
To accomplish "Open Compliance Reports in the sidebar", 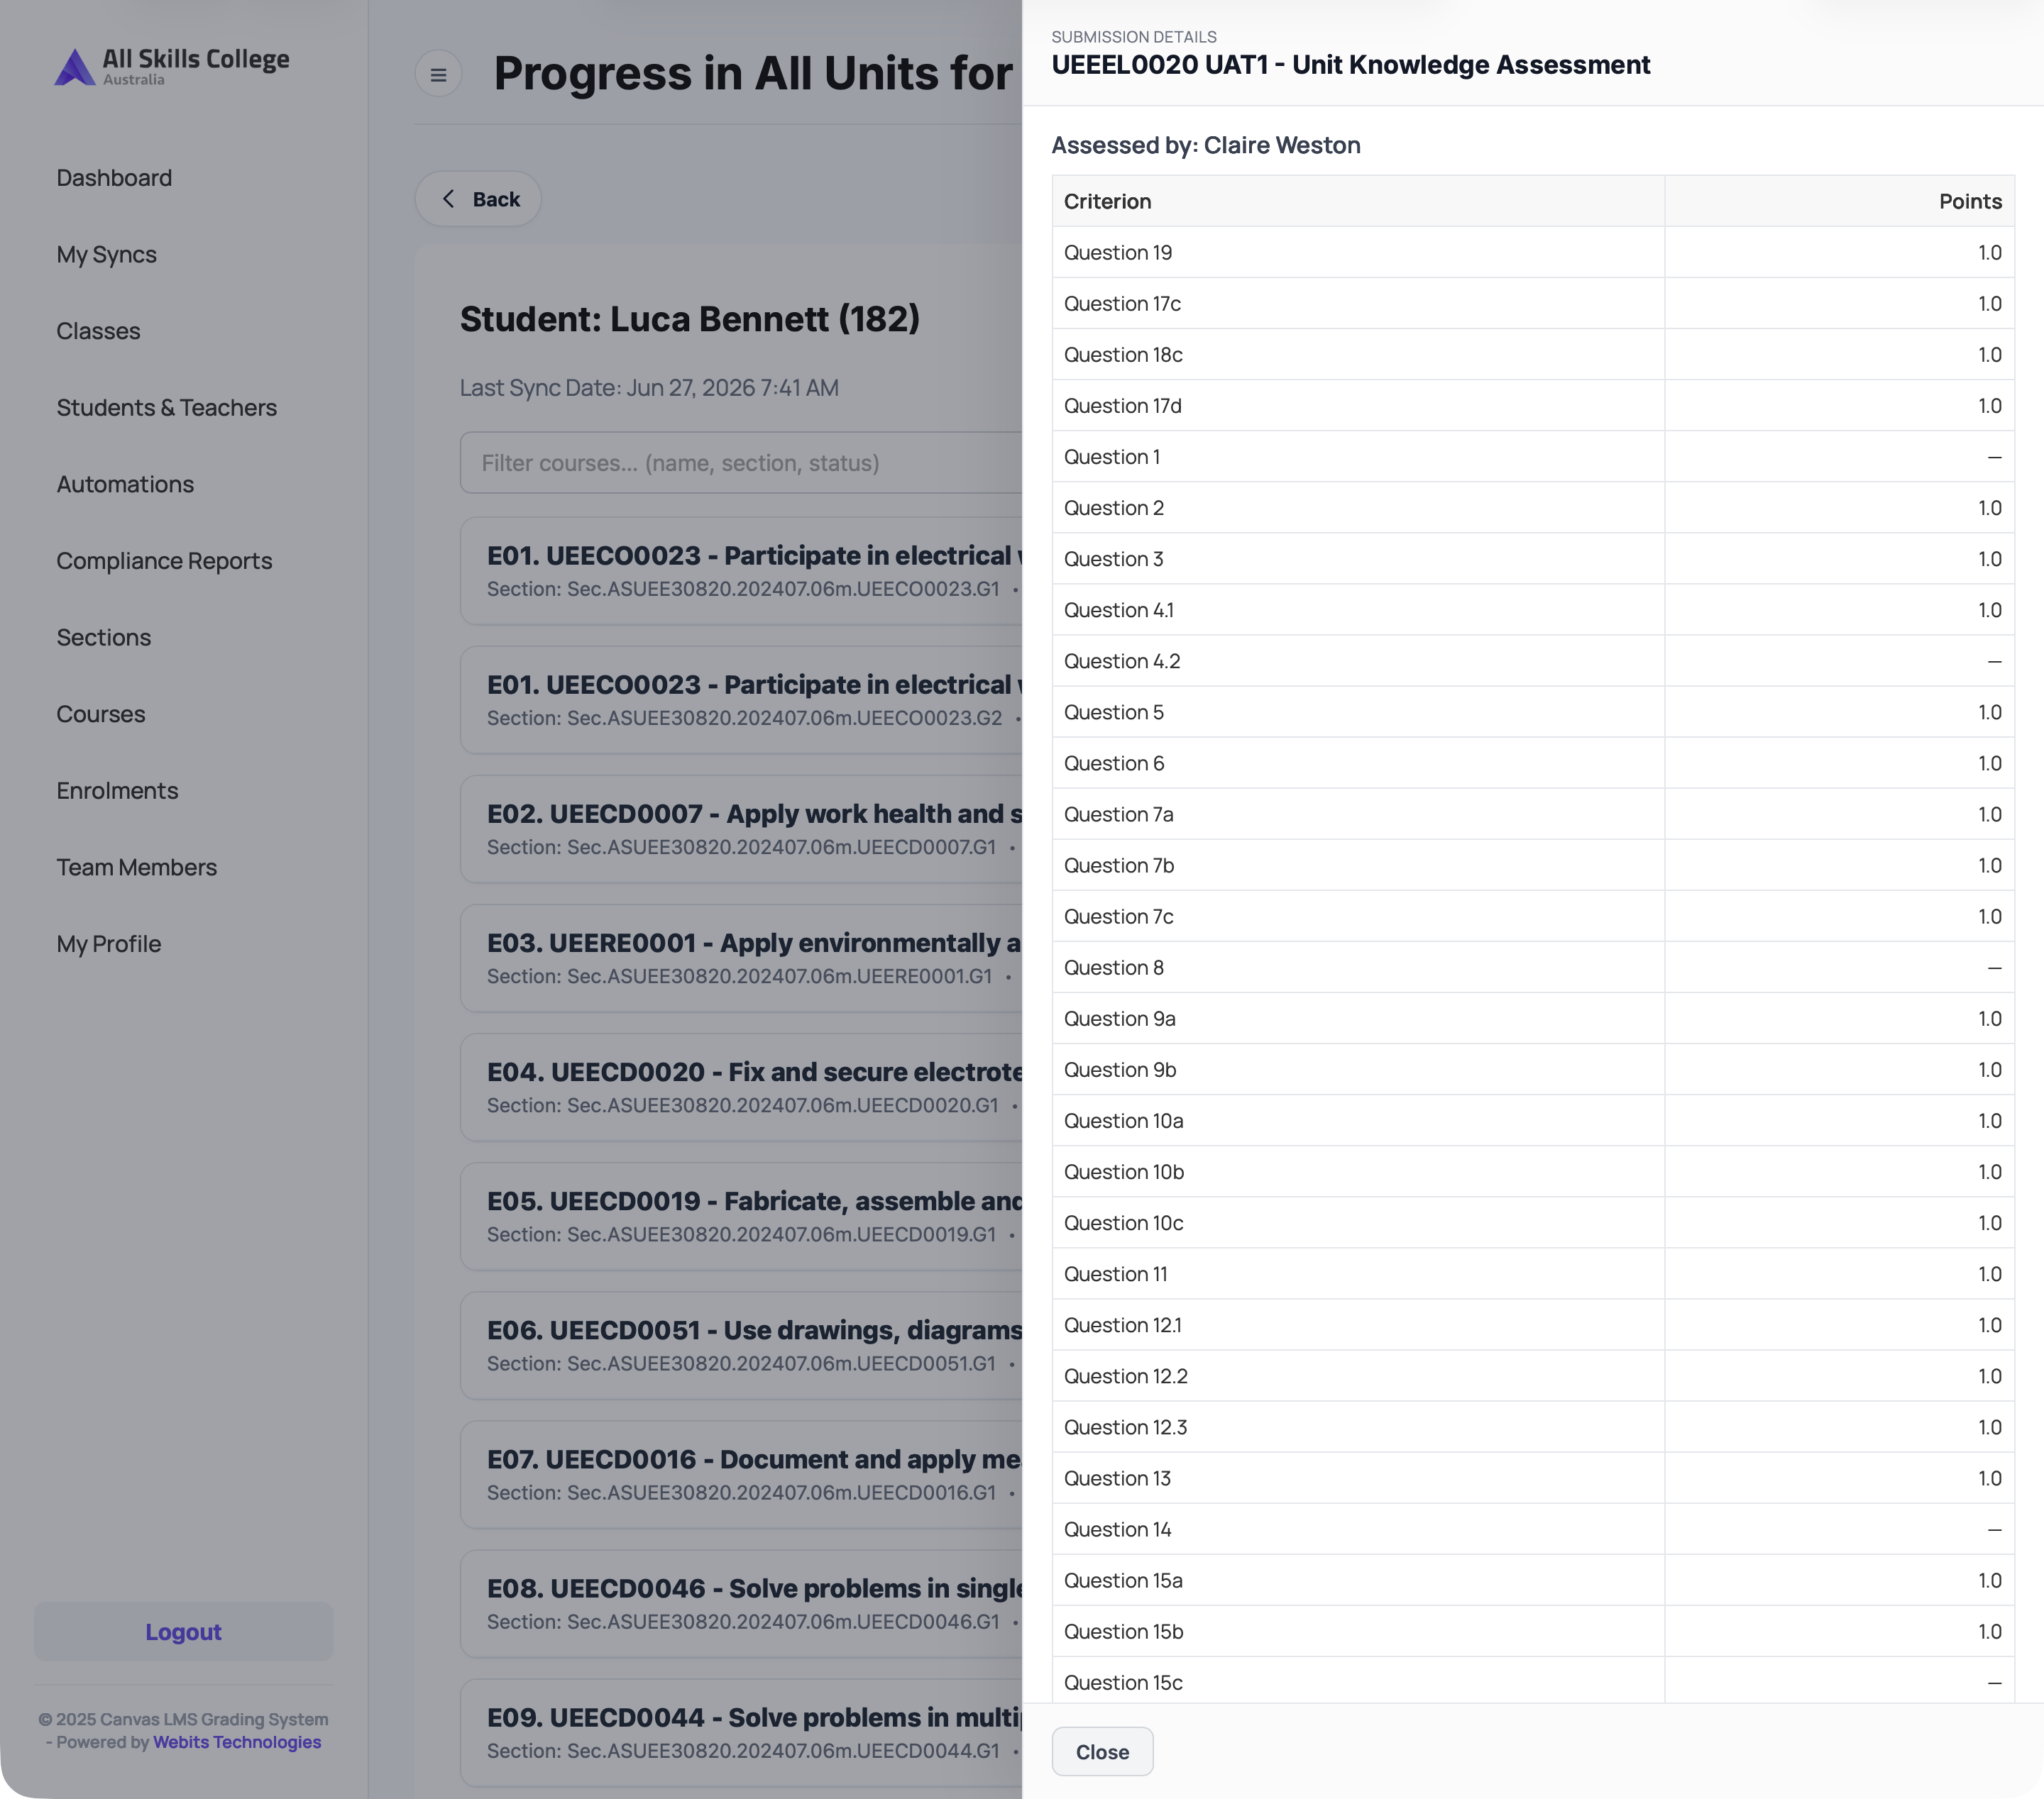I will (164, 560).
